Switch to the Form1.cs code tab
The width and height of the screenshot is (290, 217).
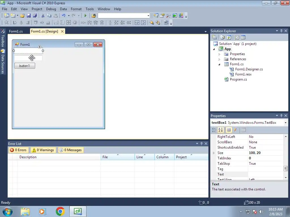click(16, 31)
